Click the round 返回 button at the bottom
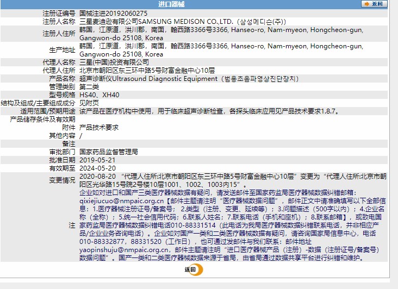Image resolution: width=398 pixels, height=289 pixels. coord(194,269)
